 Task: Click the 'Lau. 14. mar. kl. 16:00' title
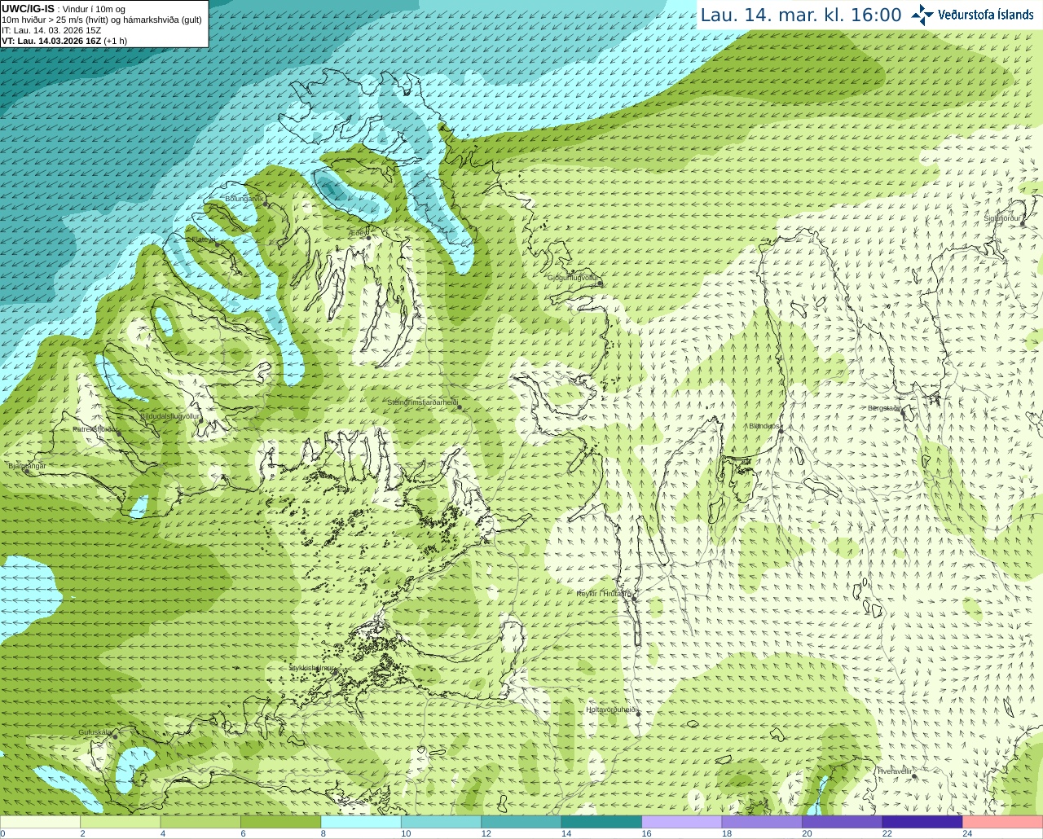point(801,15)
